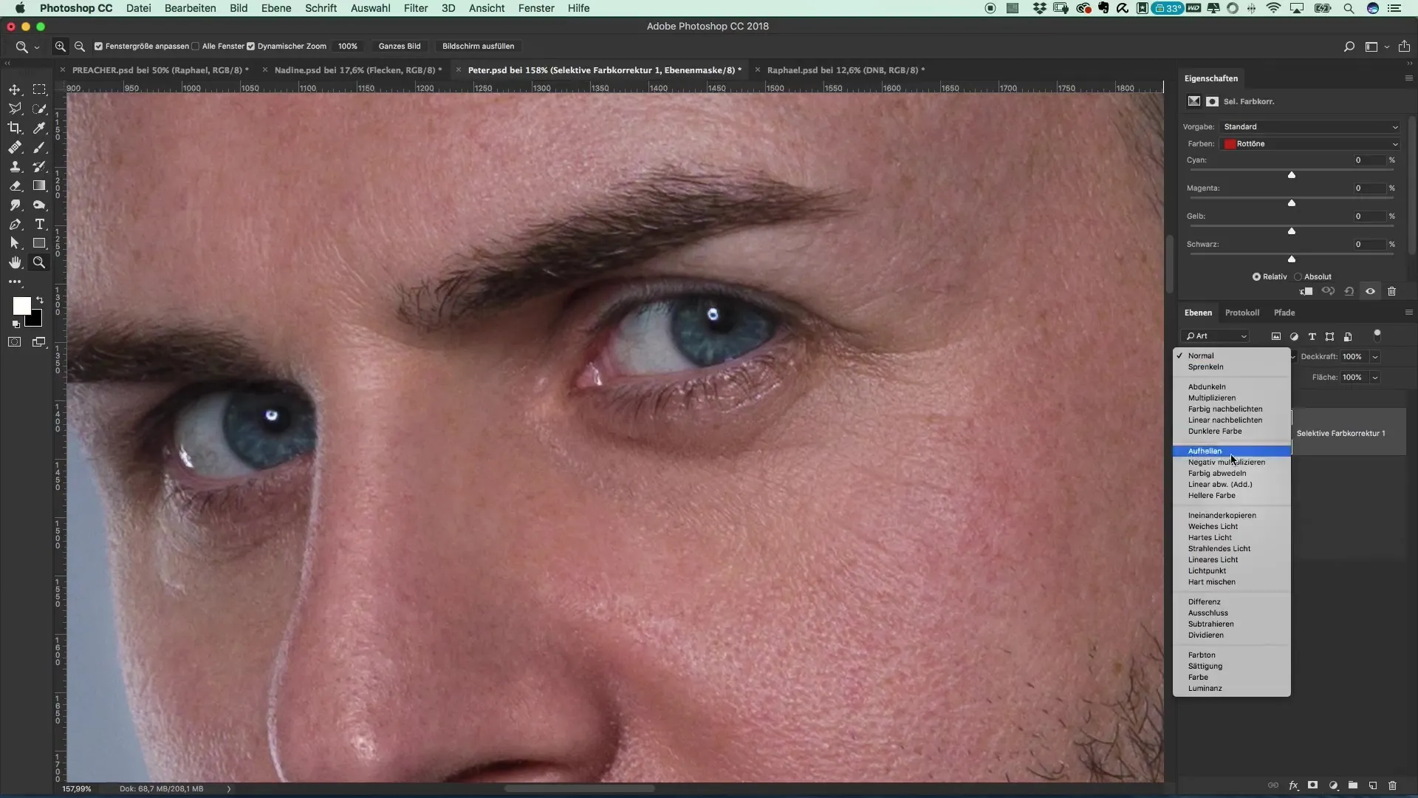Select the Sponge tool
This screenshot has width=1418, height=798.
coord(40,205)
